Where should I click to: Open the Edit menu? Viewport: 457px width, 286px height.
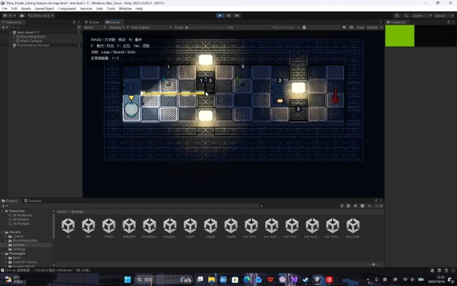(x=14, y=9)
